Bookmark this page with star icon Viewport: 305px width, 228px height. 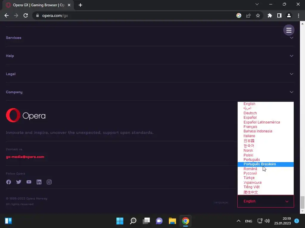coord(258,15)
